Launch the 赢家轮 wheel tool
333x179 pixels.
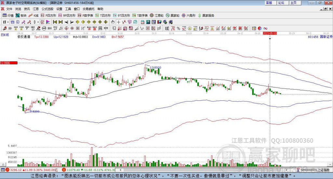173,16
